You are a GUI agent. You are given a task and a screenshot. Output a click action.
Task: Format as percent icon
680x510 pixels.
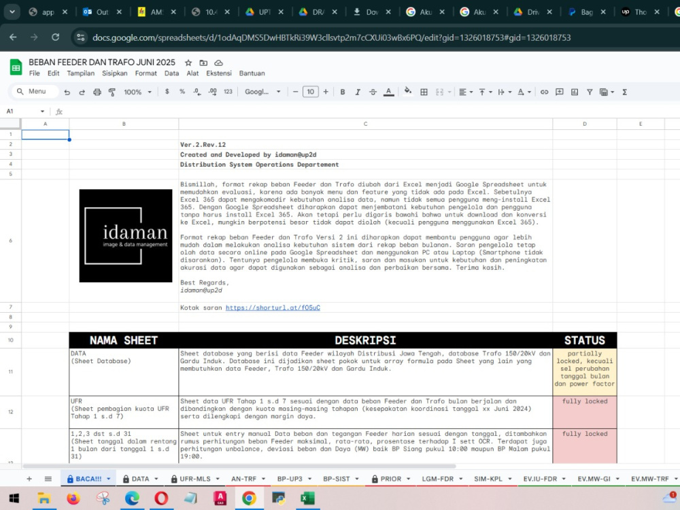[x=182, y=92]
